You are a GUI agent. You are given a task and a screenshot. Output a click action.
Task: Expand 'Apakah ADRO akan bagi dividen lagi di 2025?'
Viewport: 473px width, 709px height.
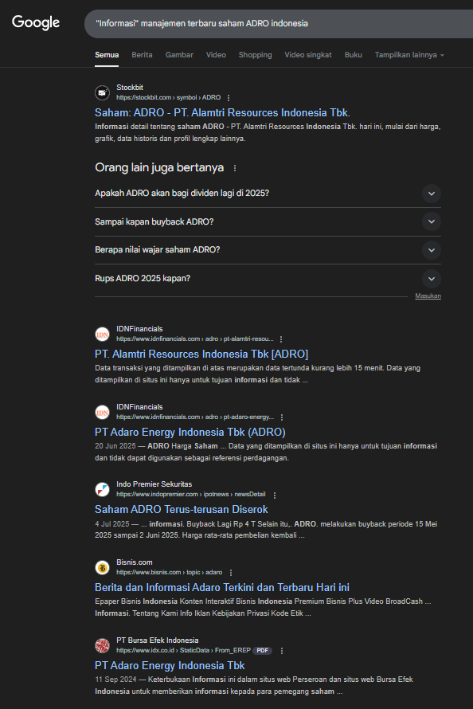pos(268,194)
